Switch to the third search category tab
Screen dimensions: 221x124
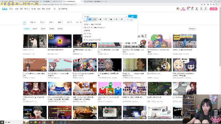(43, 22)
